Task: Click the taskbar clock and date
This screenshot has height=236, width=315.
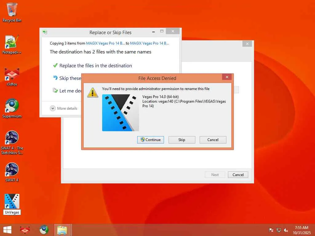Action: (x=301, y=230)
